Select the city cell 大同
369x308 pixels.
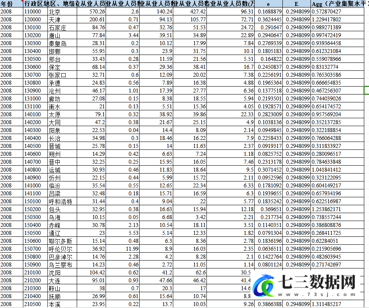pos(62,122)
